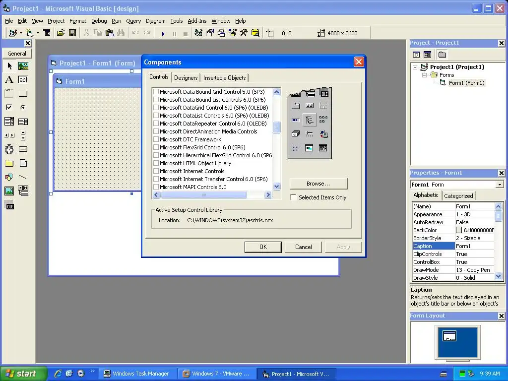Select Form1 (Form1) in project tree
This screenshot has width=508, height=381.
[x=466, y=83]
